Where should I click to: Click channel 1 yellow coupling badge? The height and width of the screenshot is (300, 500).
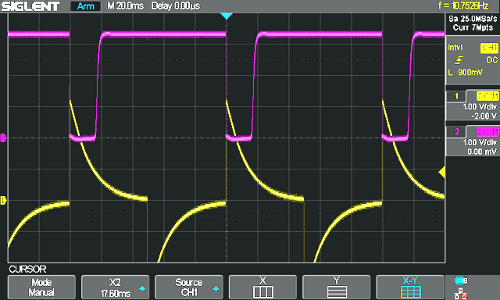[x=487, y=96]
